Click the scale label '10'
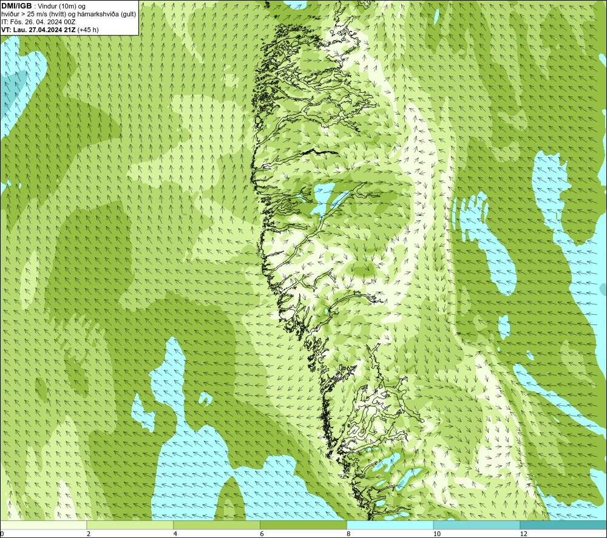607x538 pixels. (x=437, y=534)
